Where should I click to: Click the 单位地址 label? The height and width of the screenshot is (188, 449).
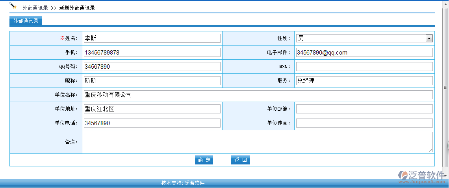(x=67, y=109)
